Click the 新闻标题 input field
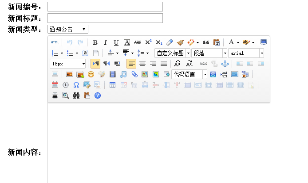The image size is (308, 183). coord(105,18)
